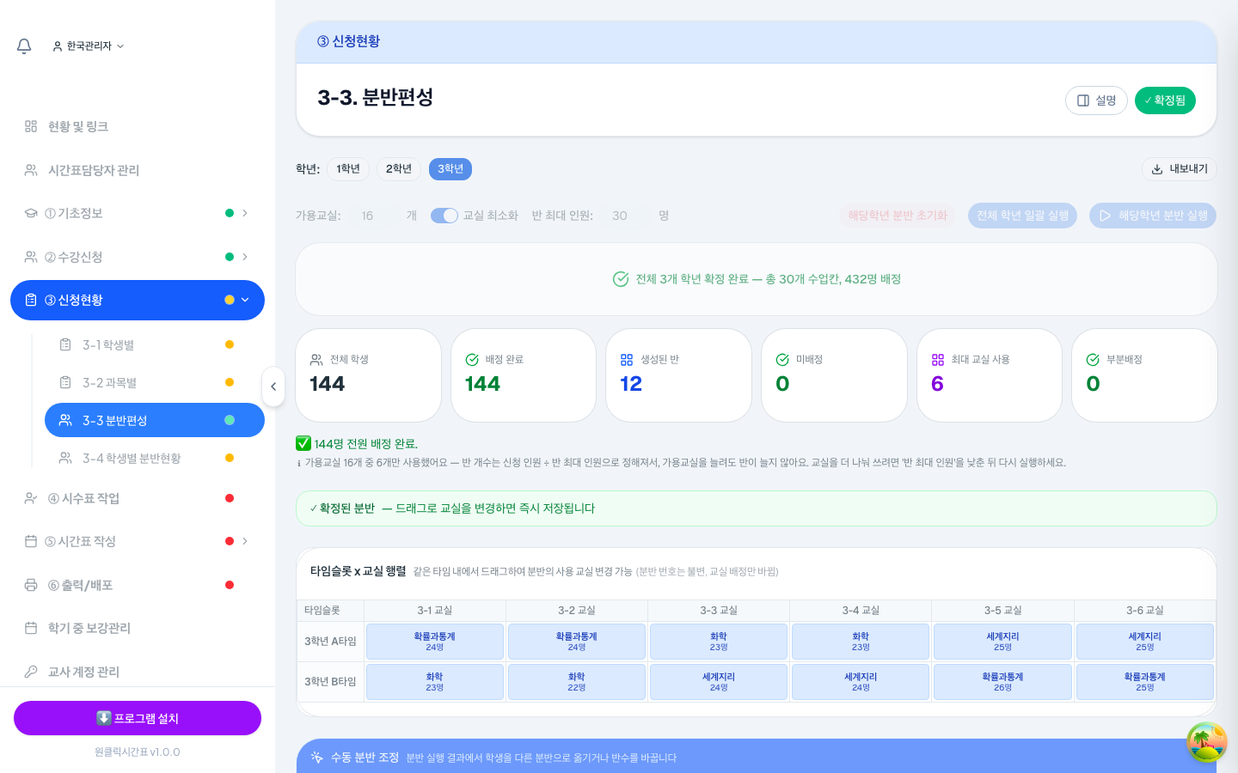
Task: Click the 3-6 교실 column header
Action: [x=1145, y=611]
